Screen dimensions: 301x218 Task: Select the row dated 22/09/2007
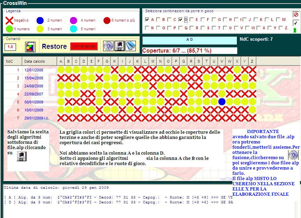130,94
